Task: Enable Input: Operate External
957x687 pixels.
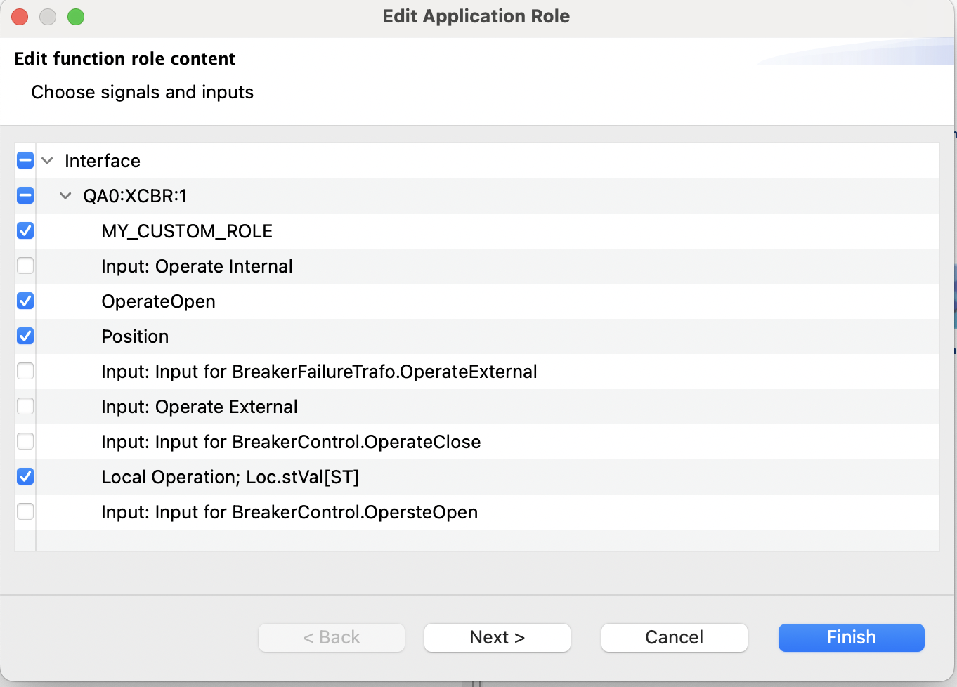Action: click(25, 407)
